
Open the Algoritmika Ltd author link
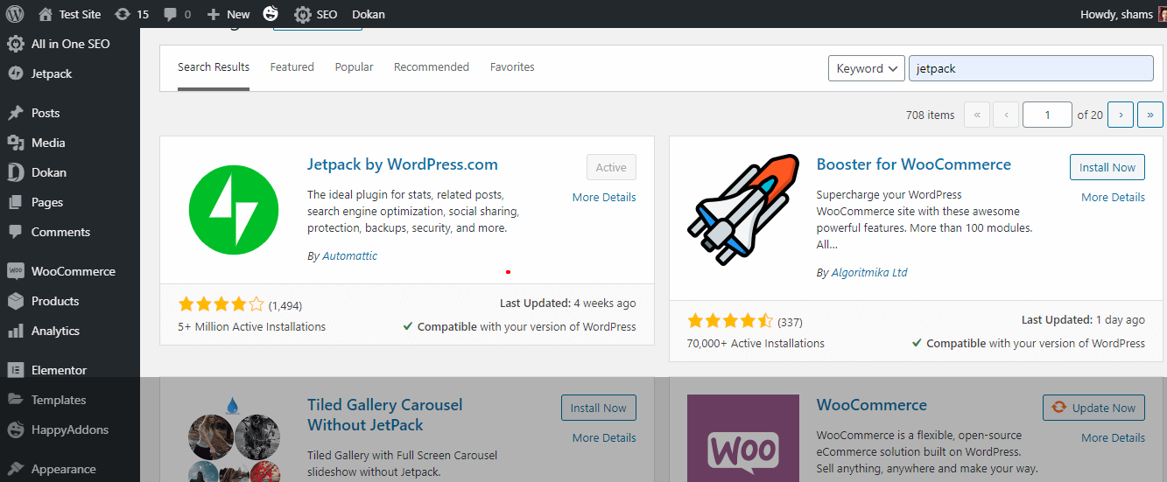click(869, 273)
